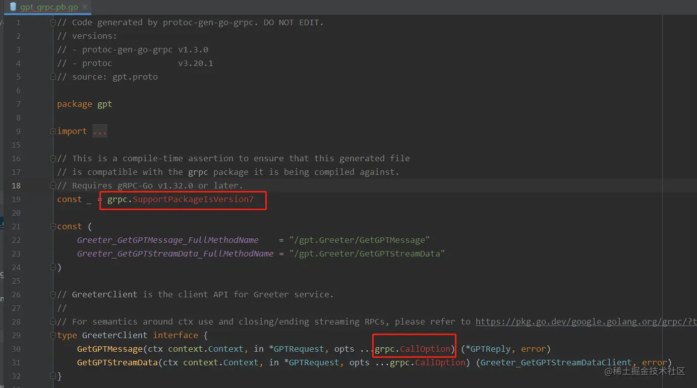
Task: Click GetGPTMessage method name on line 30
Action: (x=110, y=349)
